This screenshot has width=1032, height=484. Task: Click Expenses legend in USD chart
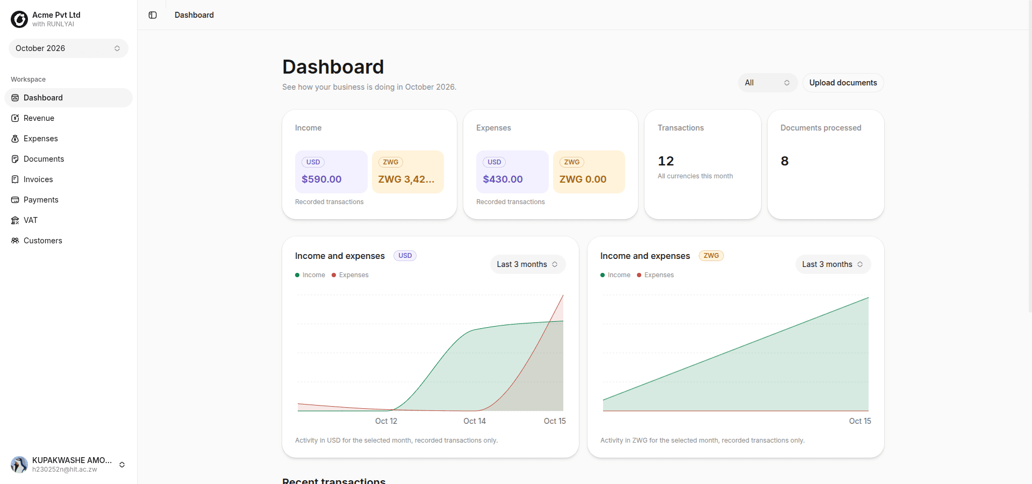click(x=350, y=275)
